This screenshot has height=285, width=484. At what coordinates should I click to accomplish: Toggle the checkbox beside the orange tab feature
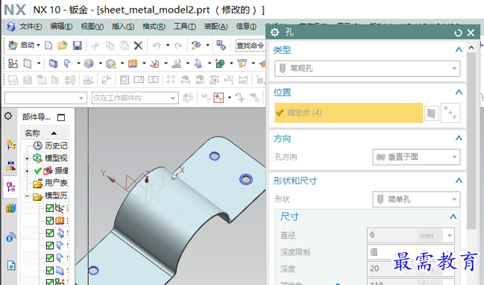pyautogui.click(x=50, y=221)
